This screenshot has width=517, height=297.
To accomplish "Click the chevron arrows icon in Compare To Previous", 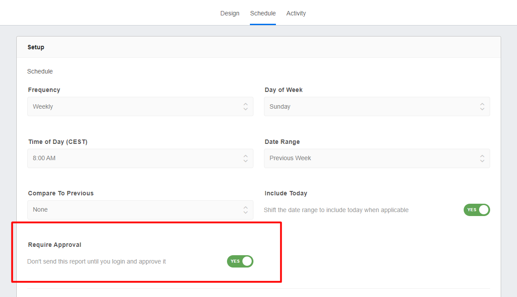I will click(x=245, y=210).
